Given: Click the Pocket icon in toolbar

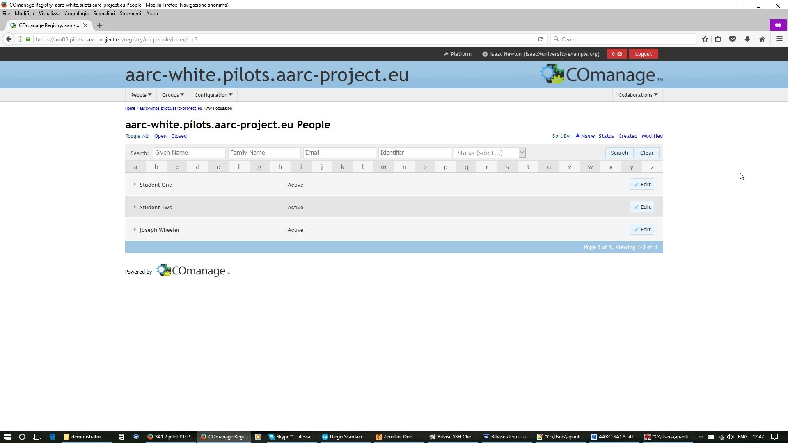Looking at the screenshot, I should (x=732, y=39).
